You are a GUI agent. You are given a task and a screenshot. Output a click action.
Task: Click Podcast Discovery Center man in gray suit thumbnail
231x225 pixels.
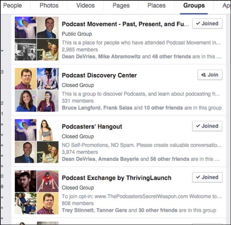[48, 79]
